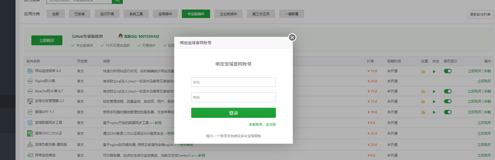
Task: Select the 第三方应用 category tab
Action: click(261, 14)
